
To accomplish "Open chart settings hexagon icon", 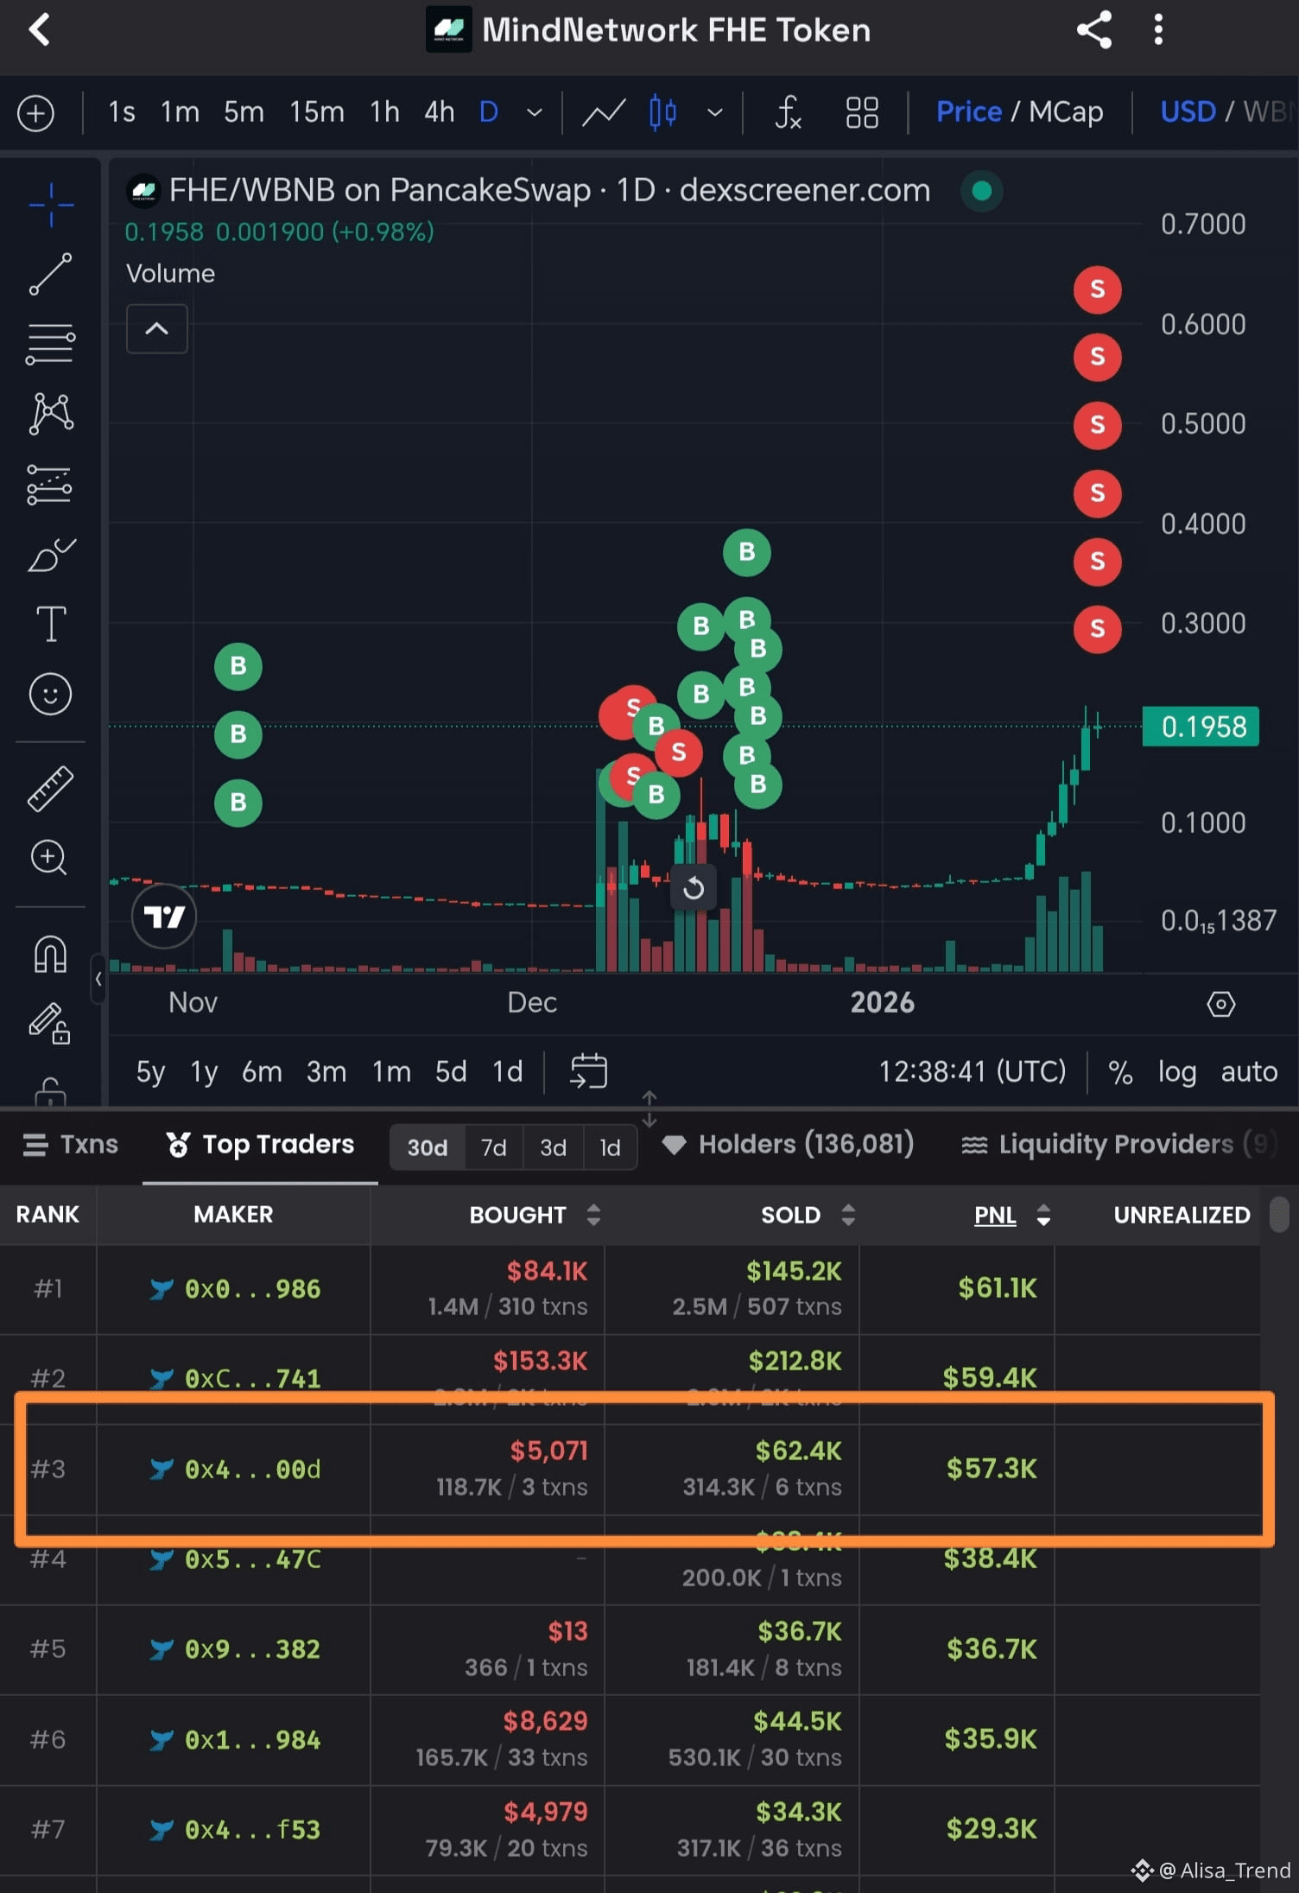I will pyautogui.click(x=1220, y=1004).
